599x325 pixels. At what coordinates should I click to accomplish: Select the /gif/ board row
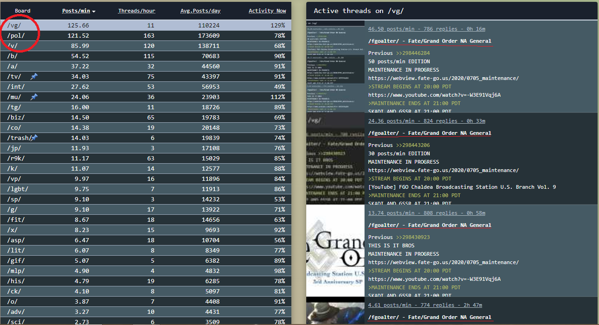pos(146,260)
